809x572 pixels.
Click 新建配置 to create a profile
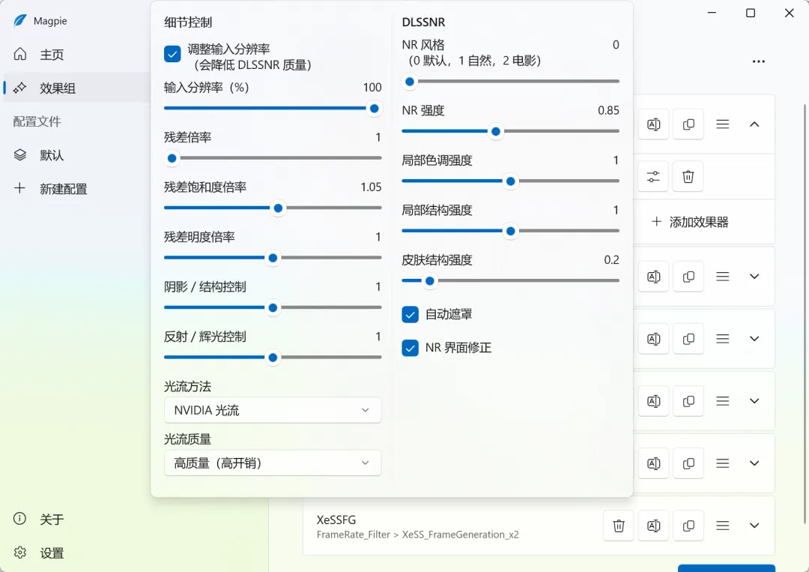coord(76,188)
